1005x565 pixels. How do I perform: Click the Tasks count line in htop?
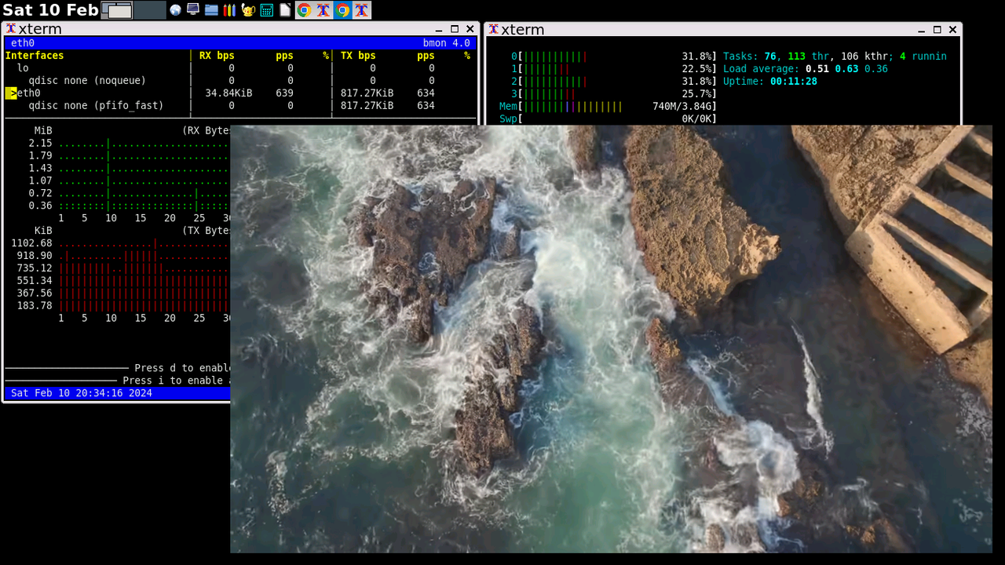coord(835,56)
